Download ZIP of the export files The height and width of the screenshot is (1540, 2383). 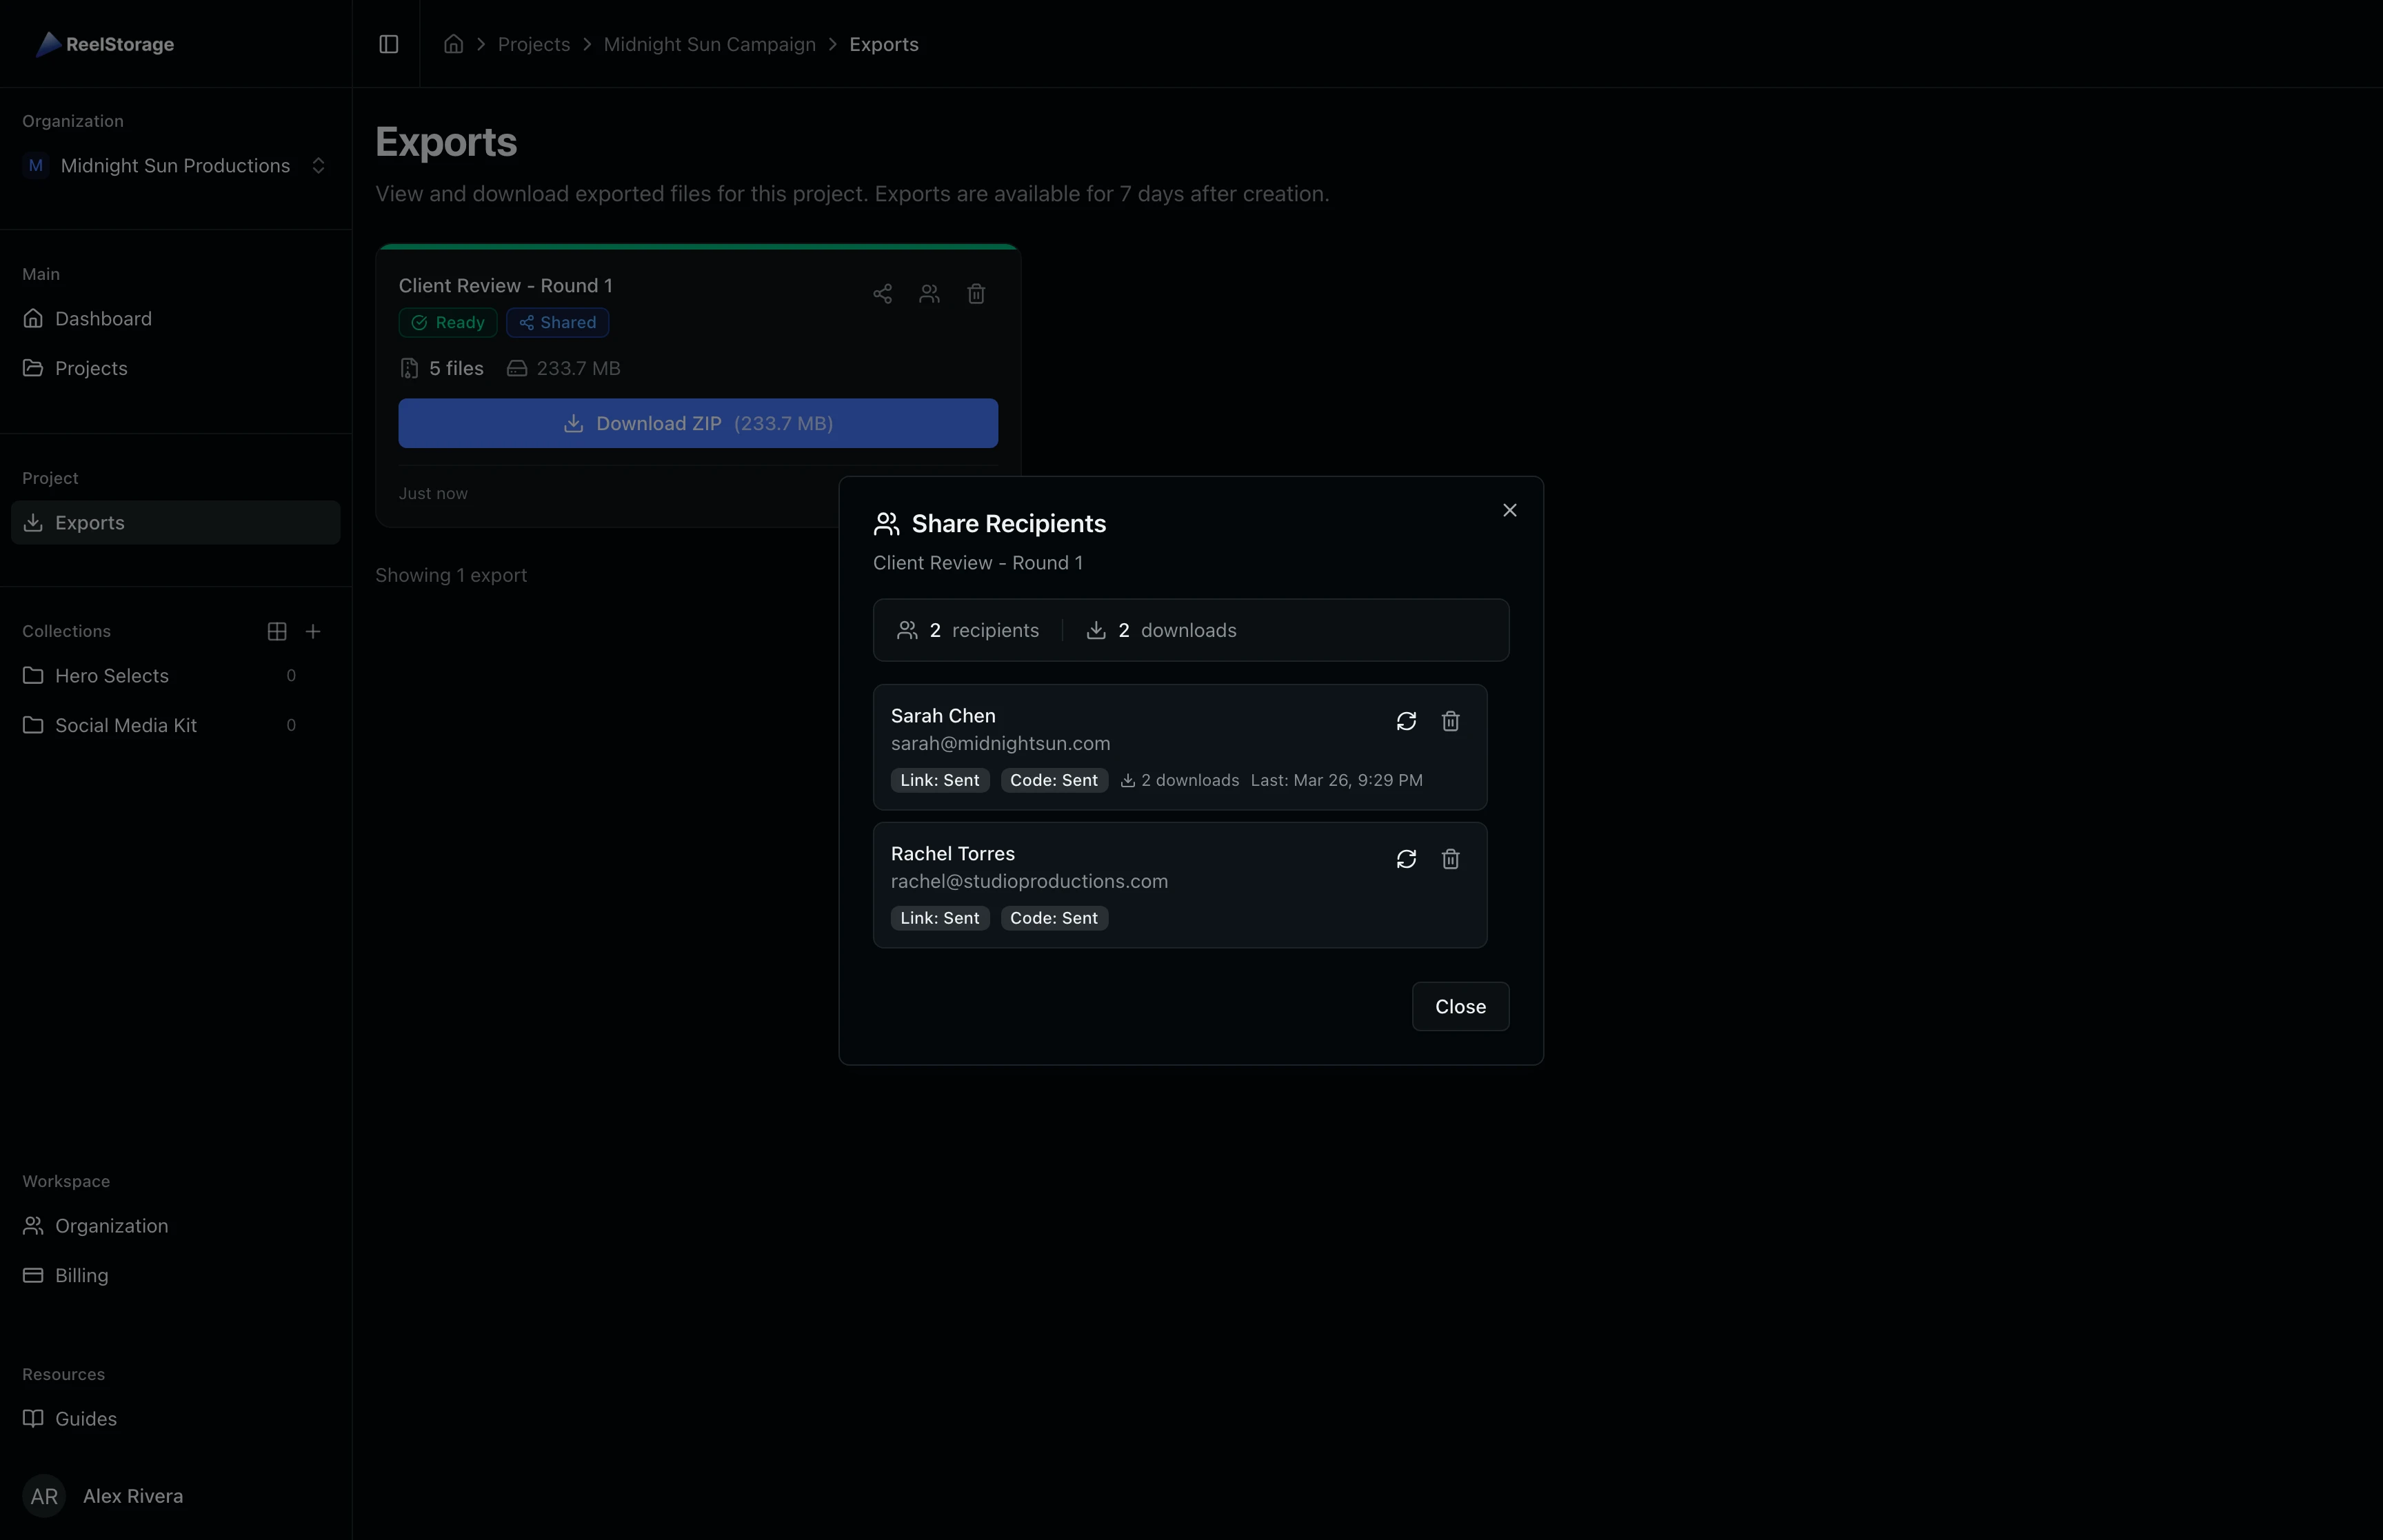pyautogui.click(x=697, y=422)
